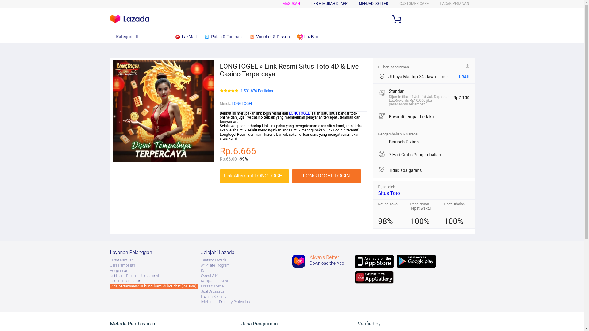Click the LazBlog heart icon
Viewport: 589px width, 331px height.
(x=300, y=37)
